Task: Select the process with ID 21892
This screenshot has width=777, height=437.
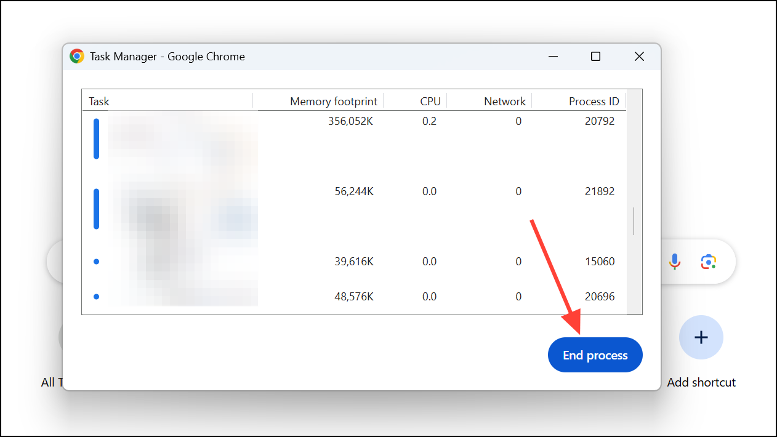Action: pos(599,191)
